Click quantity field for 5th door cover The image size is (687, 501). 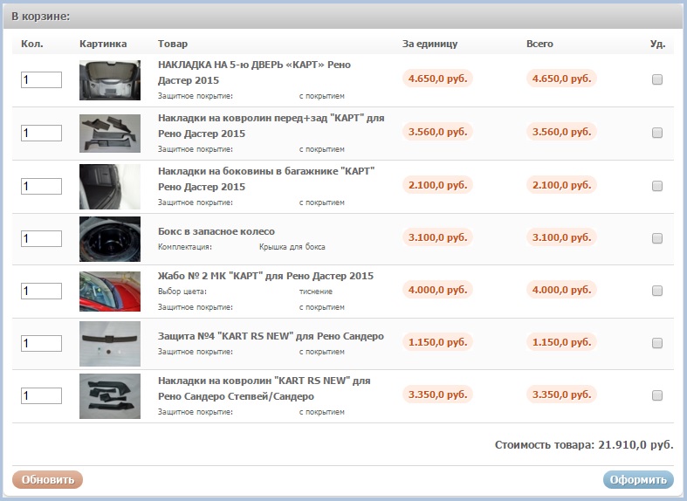(41, 80)
